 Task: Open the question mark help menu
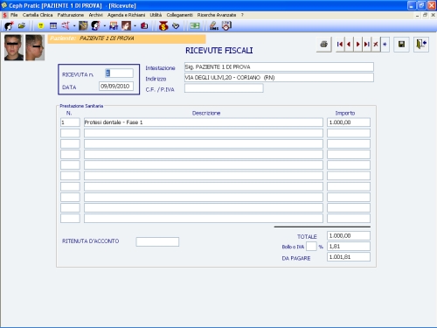click(242, 15)
